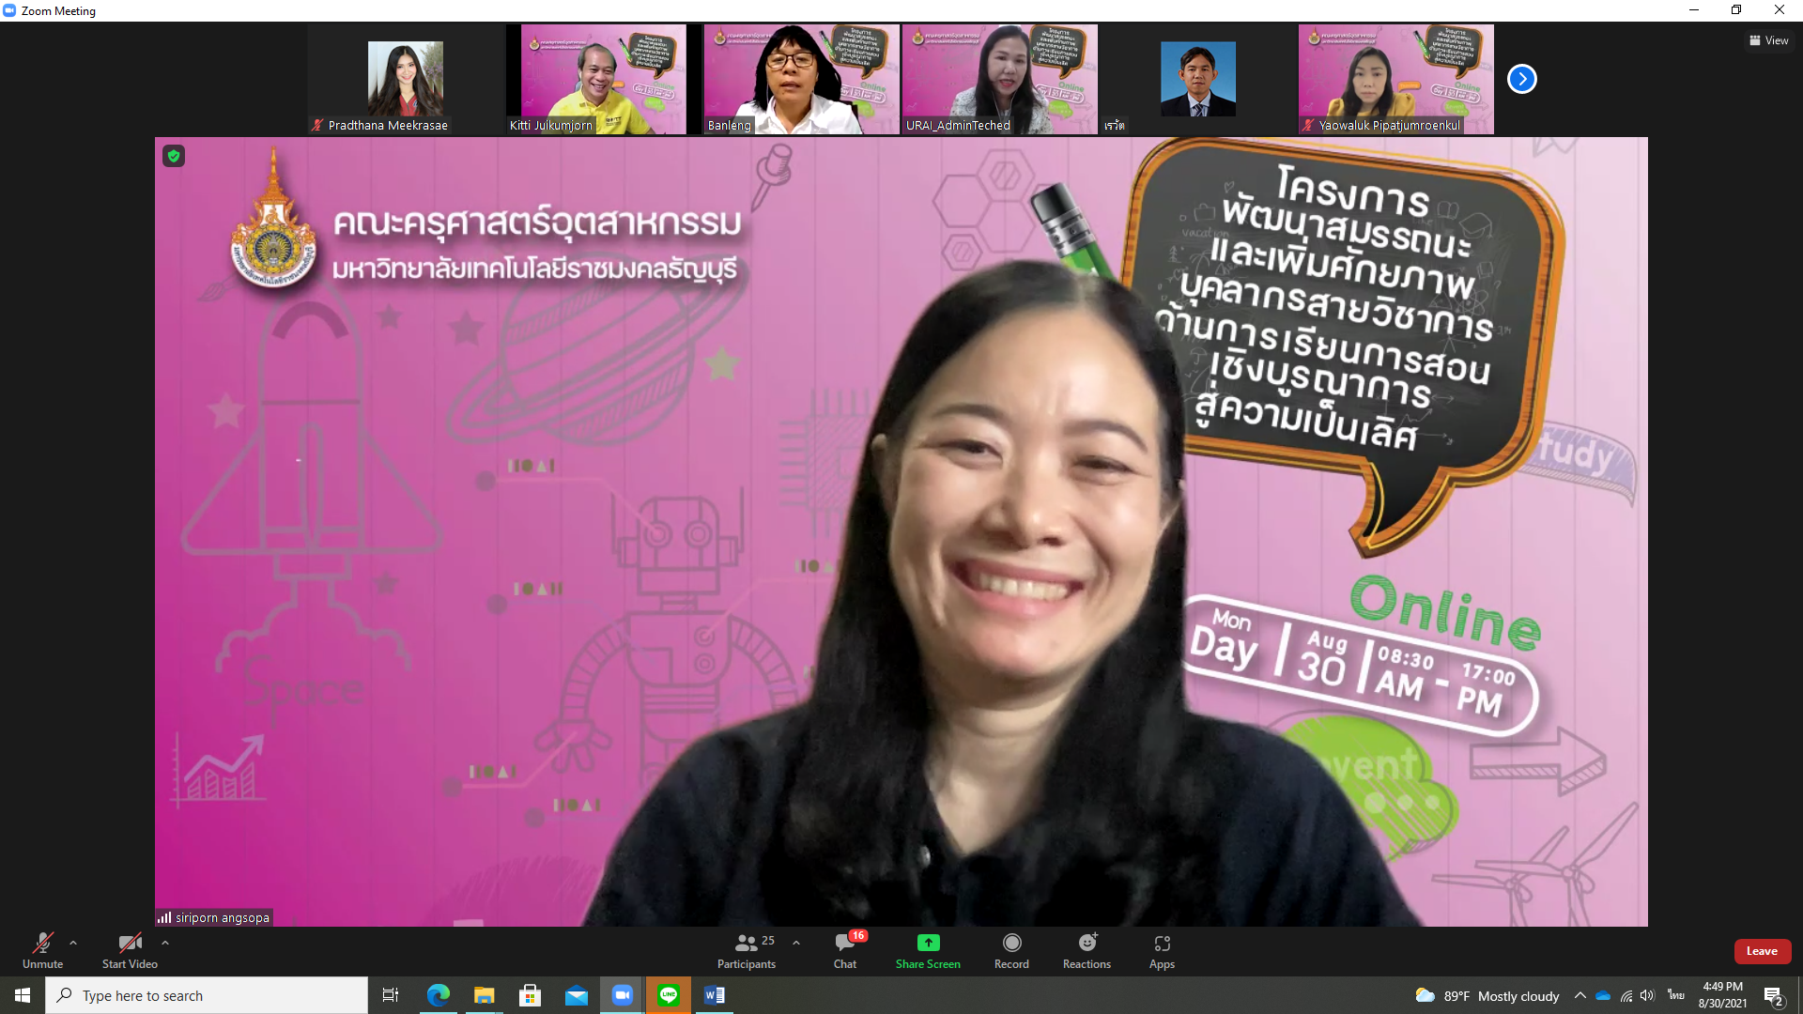Unmute the microphone
The height and width of the screenshot is (1014, 1803).
[42, 950]
